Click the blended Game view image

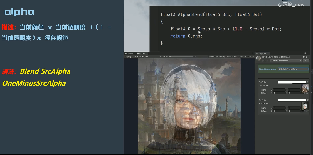[189, 106]
